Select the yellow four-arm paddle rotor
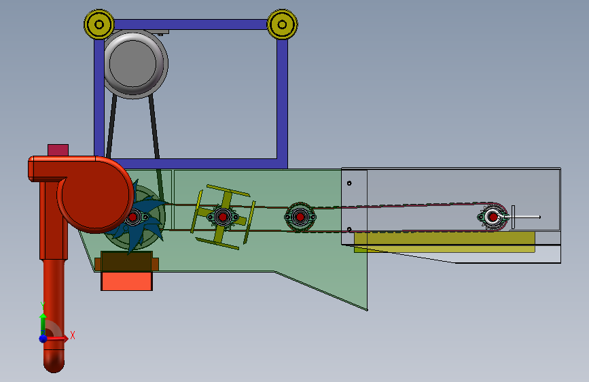This screenshot has height=382, width=589. tap(223, 217)
